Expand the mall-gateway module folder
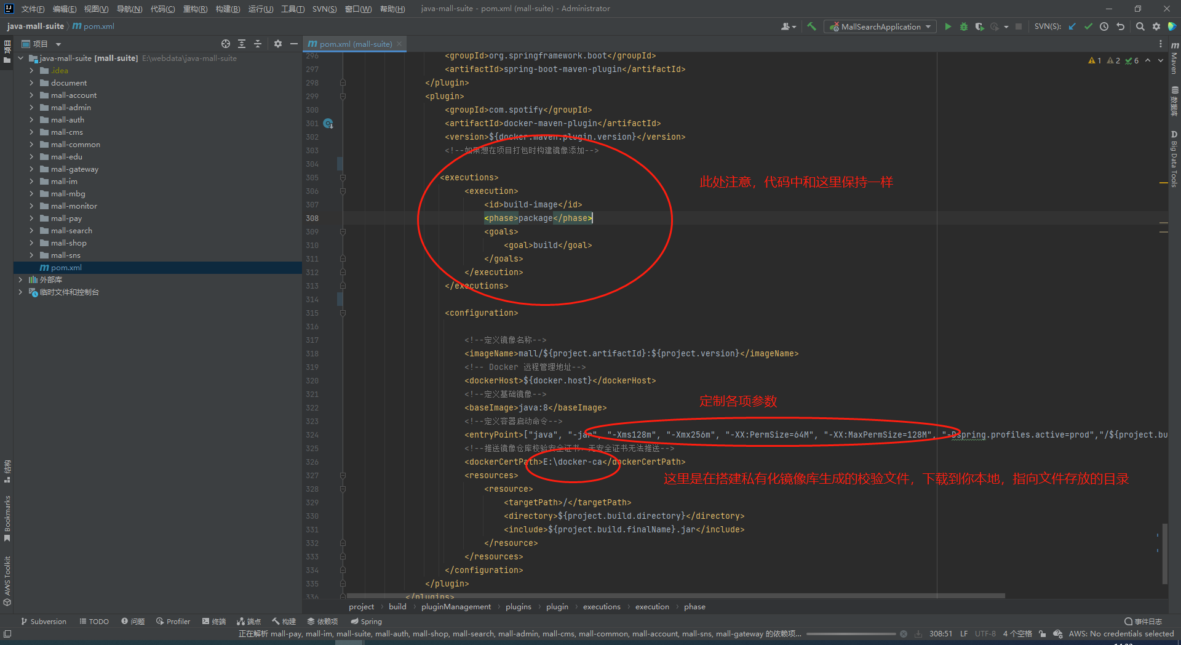1181x645 pixels. coord(31,169)
